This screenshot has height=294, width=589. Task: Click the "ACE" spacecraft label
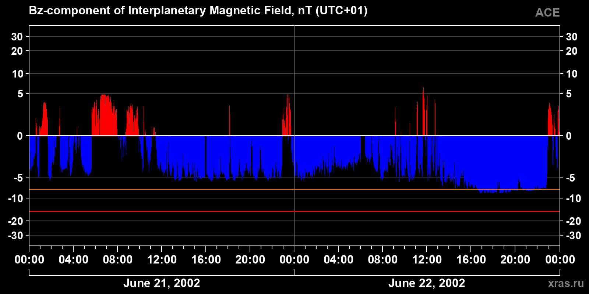coord(547,12)
